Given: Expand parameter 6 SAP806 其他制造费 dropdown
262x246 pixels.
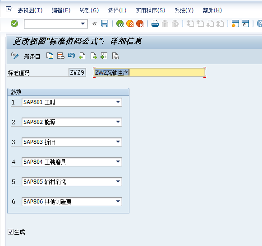Looking at the screenshot, I should coord(118,201).
